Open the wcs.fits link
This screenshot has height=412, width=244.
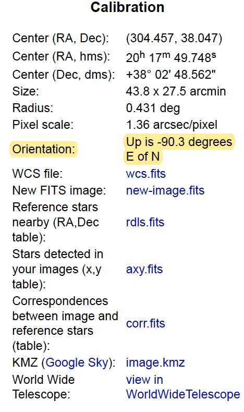pyautogui.click(x=146, y=174)
